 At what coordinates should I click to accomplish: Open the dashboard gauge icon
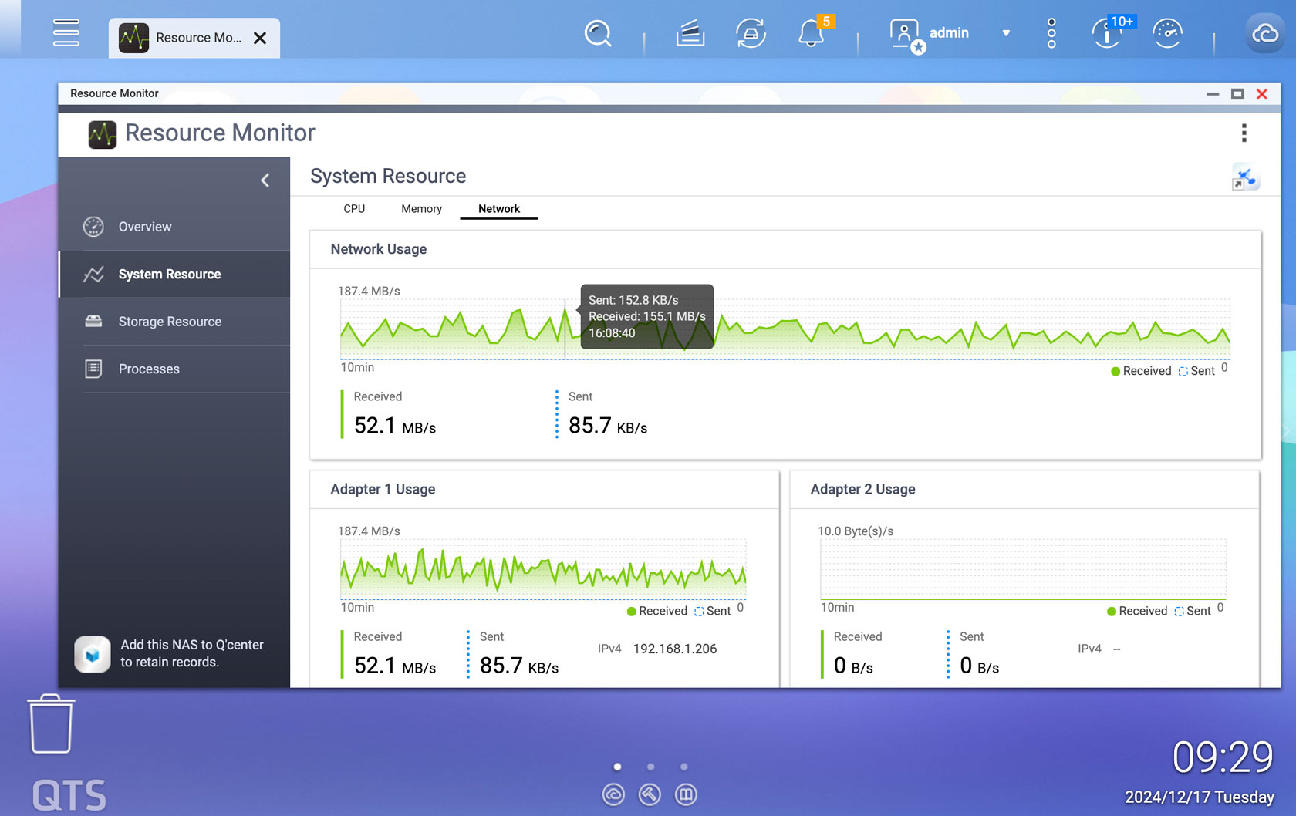tap(1167, 33)
